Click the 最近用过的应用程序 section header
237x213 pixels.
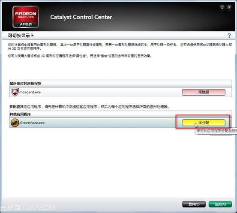(25, 84)
